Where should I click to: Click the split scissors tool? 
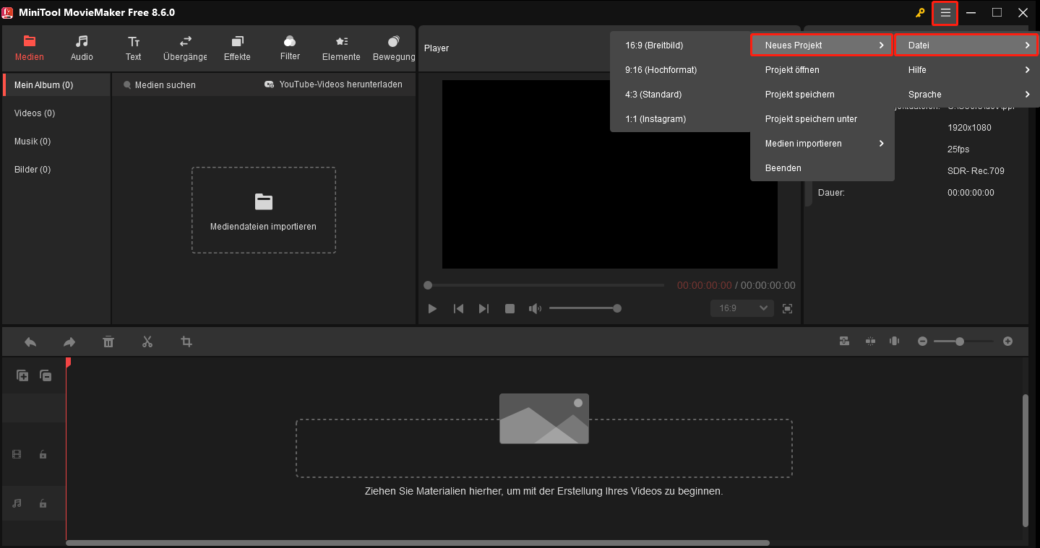[147, 341]
